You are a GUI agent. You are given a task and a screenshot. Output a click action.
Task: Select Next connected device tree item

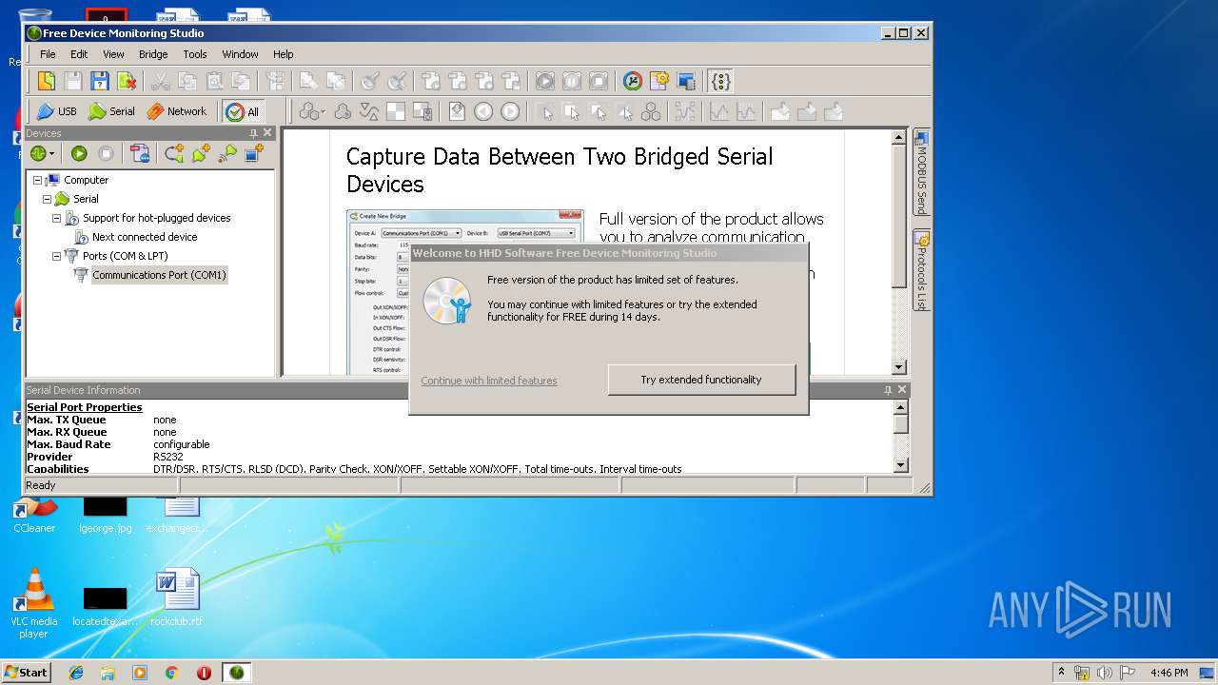(145, 237)
